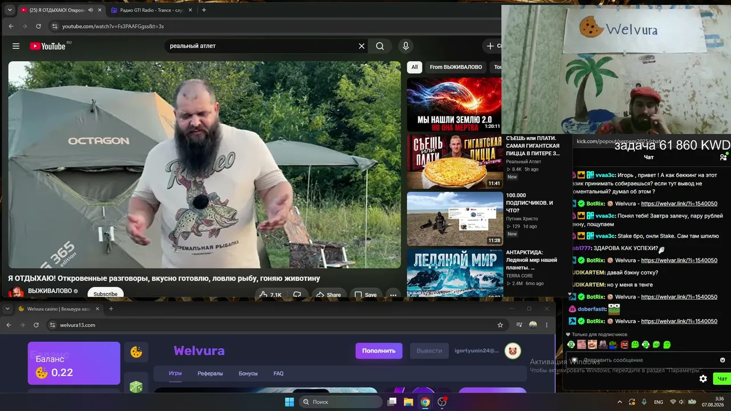Screen dimensions: 731x411
Task: Open more actions menu under the video
Action: coord(393,295)
